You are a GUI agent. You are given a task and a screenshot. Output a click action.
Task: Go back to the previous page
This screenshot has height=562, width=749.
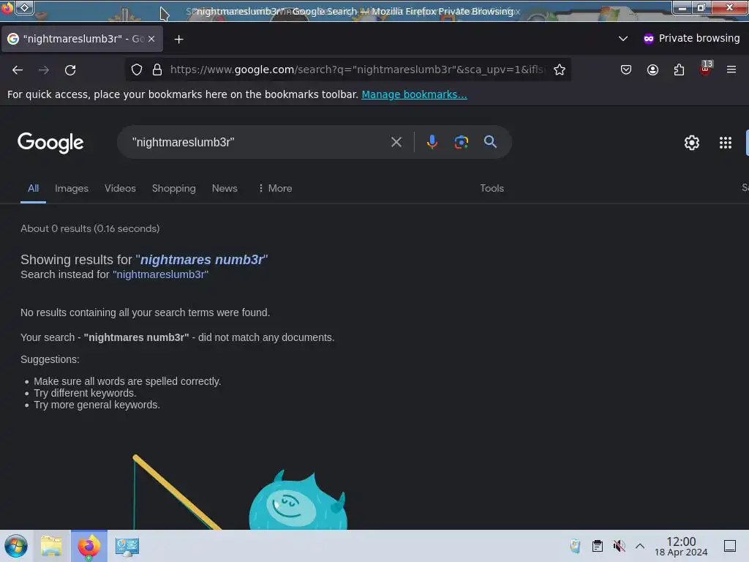pyautogui.click(x=18, y=70)
